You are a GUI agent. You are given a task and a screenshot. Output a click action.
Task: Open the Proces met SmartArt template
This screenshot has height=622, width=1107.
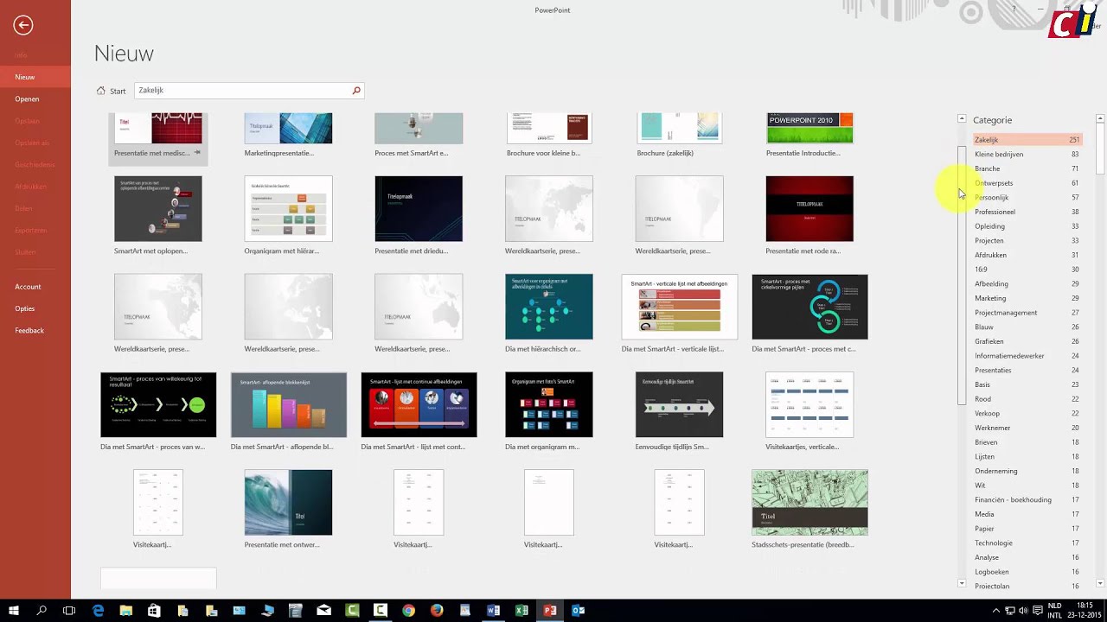click(x=419, y=136)
